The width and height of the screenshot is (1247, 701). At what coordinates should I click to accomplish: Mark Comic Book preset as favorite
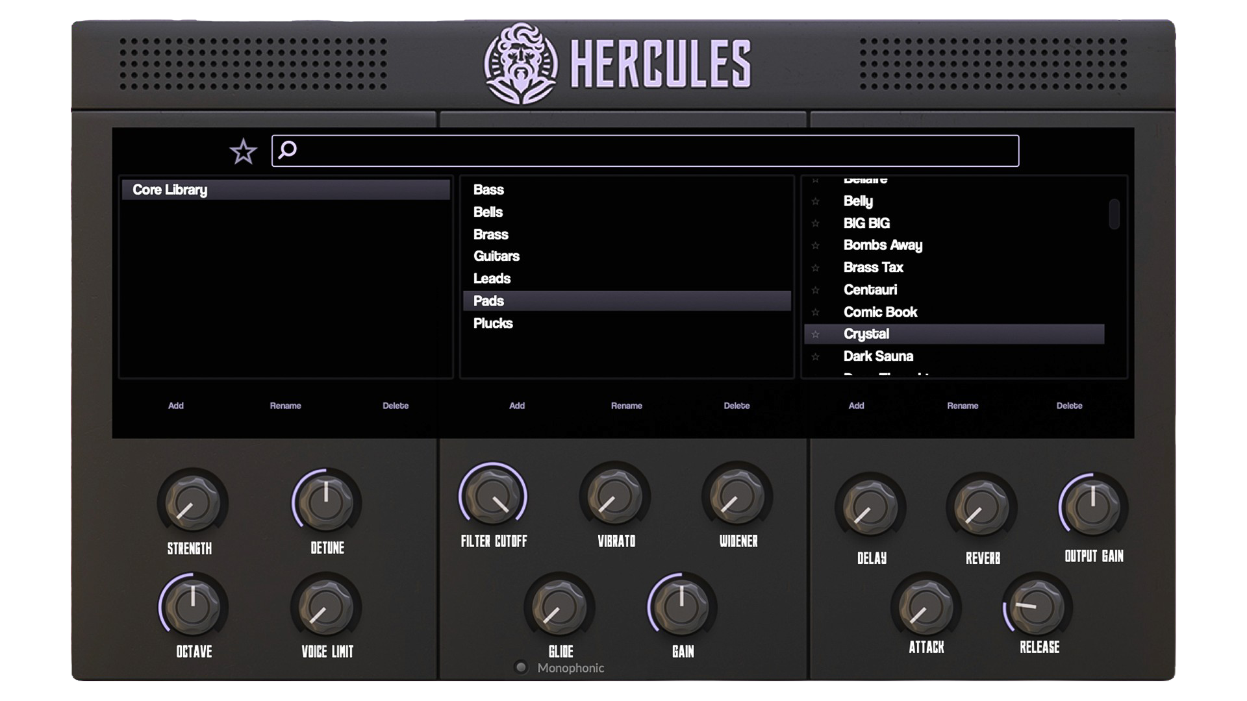point(816,312)
